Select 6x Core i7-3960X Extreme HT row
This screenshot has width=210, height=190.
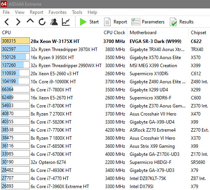click(105, 187)
